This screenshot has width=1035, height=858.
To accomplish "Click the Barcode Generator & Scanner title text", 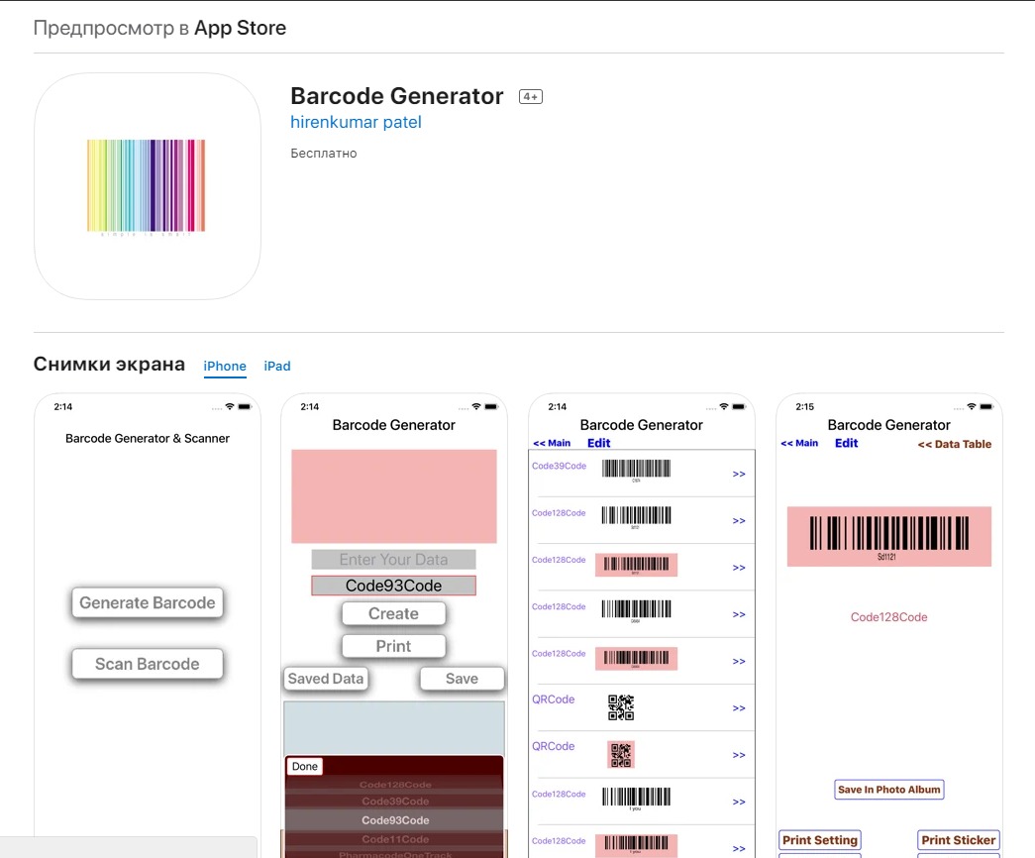I will (x=148, y=439).
